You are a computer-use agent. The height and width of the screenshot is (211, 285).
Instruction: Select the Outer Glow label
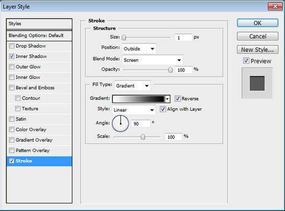28,67
